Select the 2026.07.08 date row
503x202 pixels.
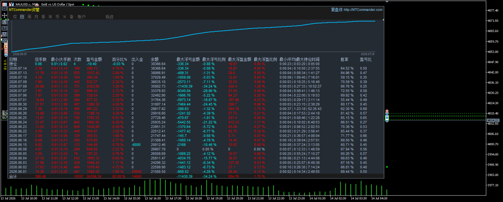coord(18,86)
